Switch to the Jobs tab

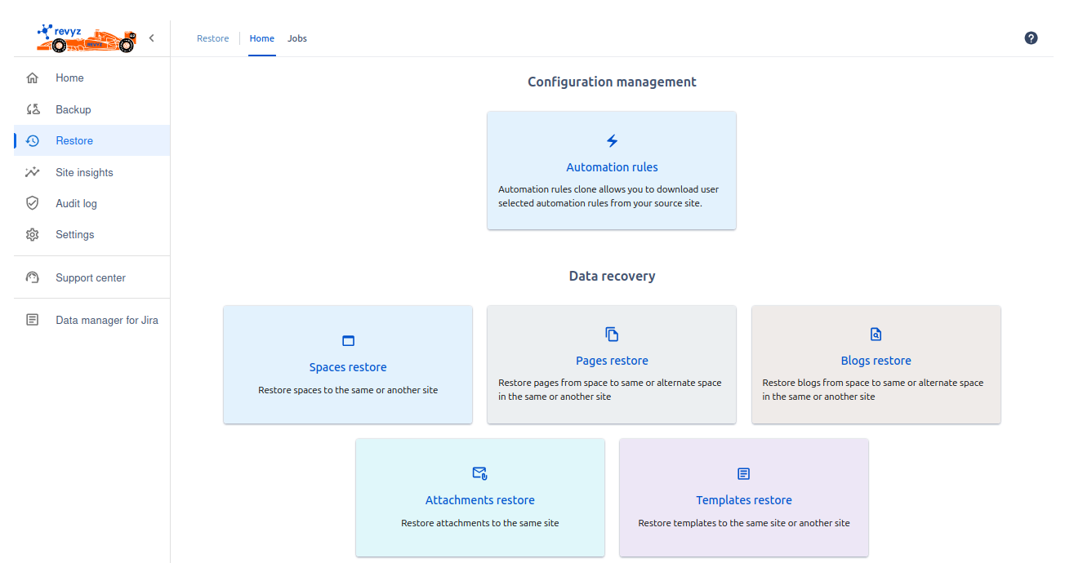pos(297,38)
